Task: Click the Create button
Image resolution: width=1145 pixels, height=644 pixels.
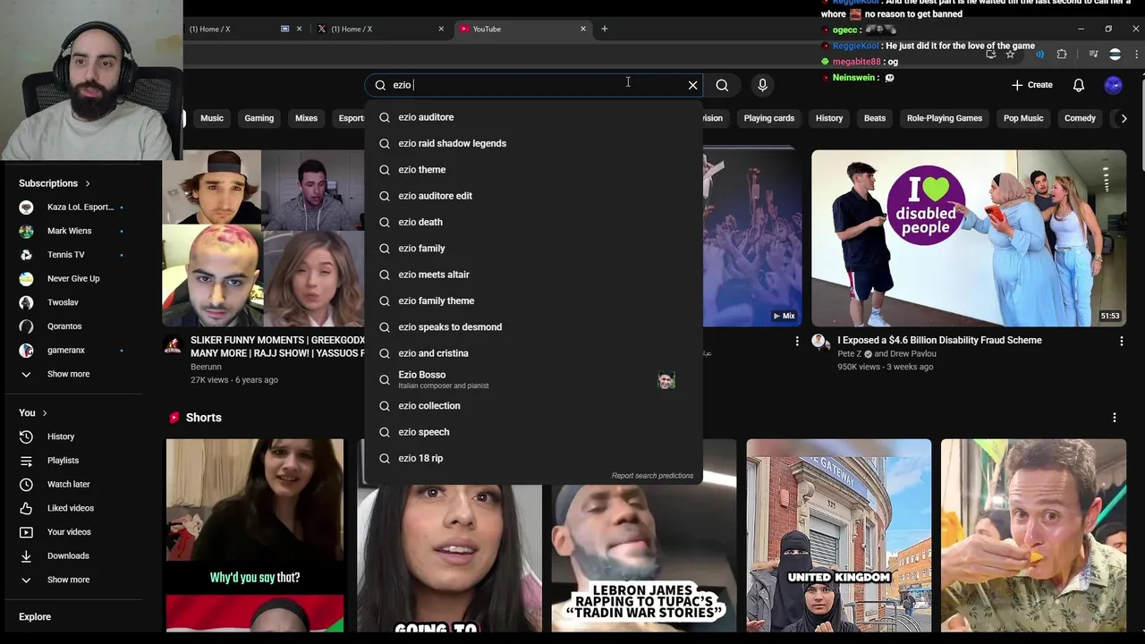Action: (1032, 85)
